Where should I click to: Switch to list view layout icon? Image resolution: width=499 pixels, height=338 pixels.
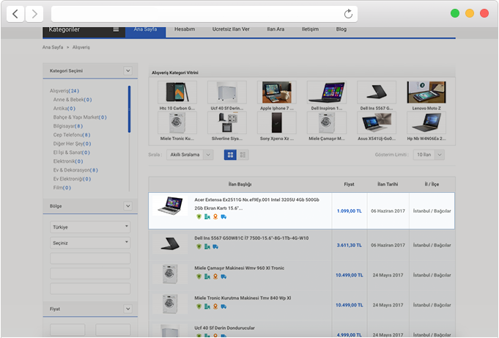click(x=243, y=155)
